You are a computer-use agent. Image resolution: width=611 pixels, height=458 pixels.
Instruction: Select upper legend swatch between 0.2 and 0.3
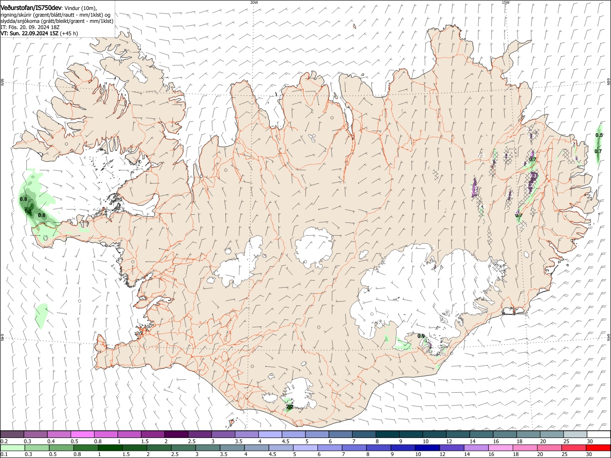click(x=12, y=434)
